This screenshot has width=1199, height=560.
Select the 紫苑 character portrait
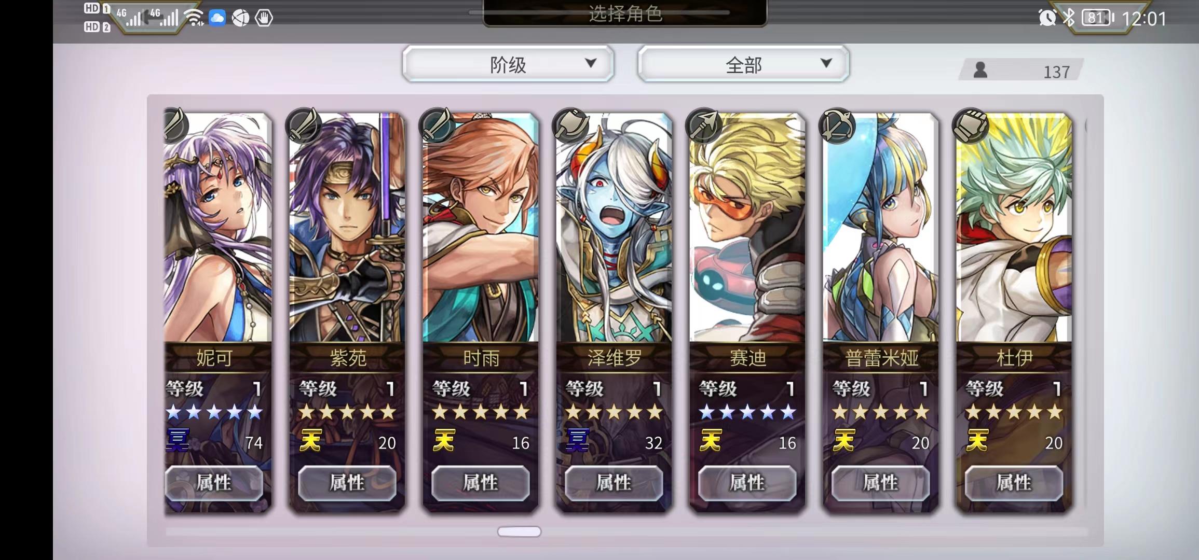click(x=347, y=227)
